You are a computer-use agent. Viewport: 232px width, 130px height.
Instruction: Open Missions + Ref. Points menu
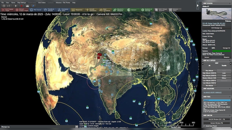[63, 3]
